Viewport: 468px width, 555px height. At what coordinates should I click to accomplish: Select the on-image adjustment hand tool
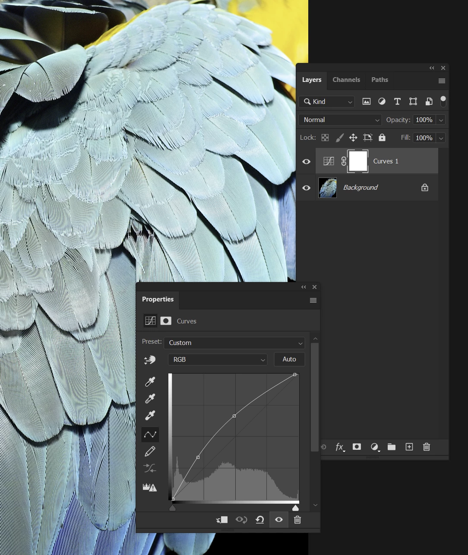[x=150, y=360]
